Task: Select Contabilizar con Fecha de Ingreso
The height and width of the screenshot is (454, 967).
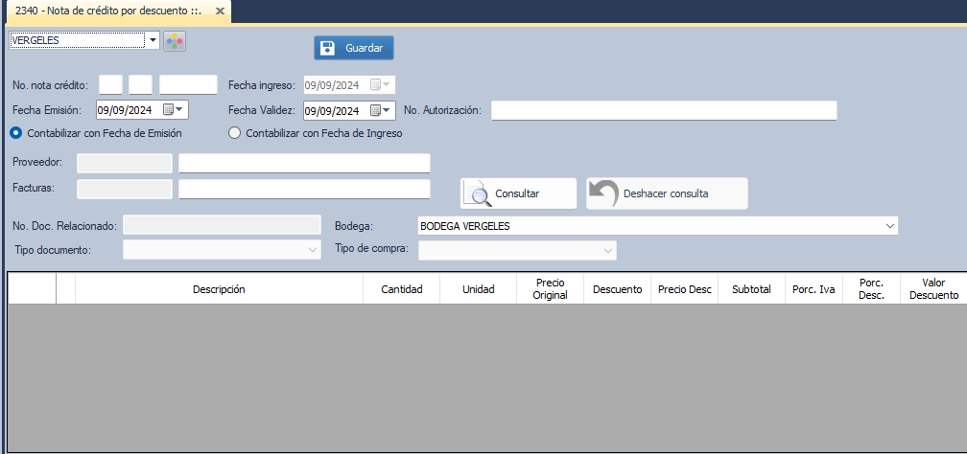Action: pos(234,133)
